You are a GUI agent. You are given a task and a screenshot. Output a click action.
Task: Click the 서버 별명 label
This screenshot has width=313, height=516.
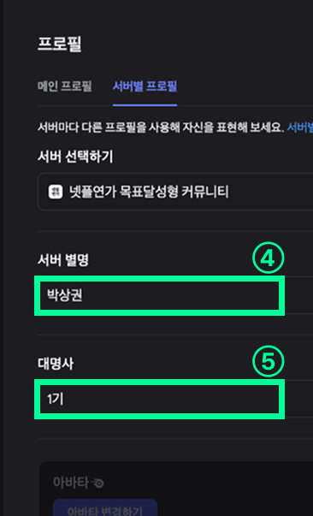tap(62, 261)
